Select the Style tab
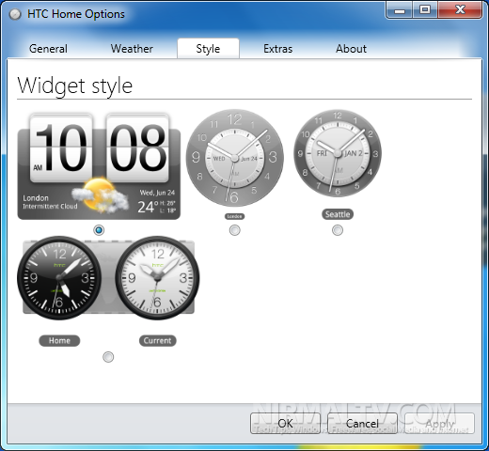Screen dimensions: 489x451 click(x=208, y=49)
